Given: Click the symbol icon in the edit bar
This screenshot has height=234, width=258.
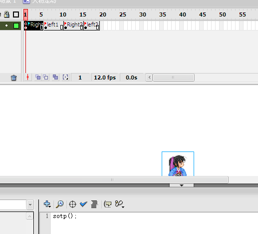Looking at the screenshot, I should tap(26, 1).
